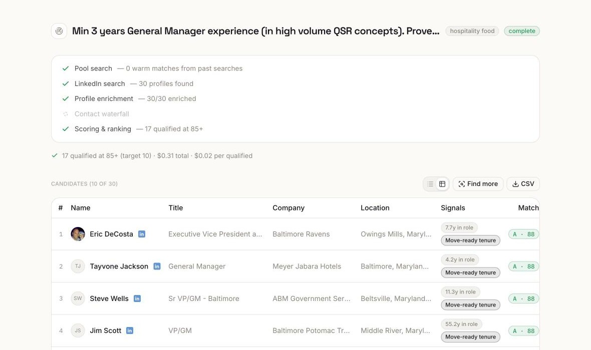This screenshot has height=350, width=591.
Task: Click Move-ready tenure chip for Jim Scott
Action: click(470, 337)
